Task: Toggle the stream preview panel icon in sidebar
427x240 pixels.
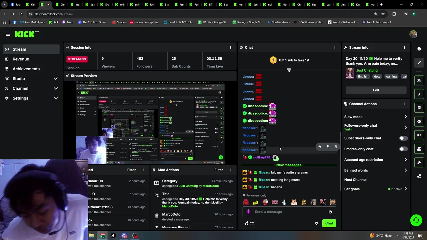Action: [x=419, y=80]
